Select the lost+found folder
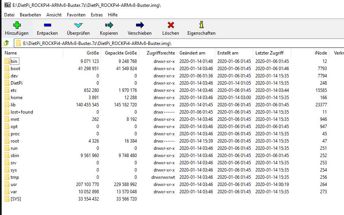The height and width of the screenshot is (215, 344). coord(22,112)
